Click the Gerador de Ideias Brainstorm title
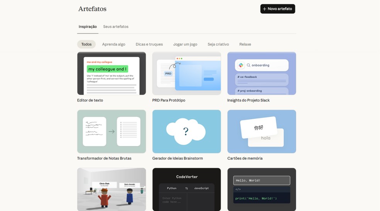The image size is (380, 211). click(x=178, y=158)
